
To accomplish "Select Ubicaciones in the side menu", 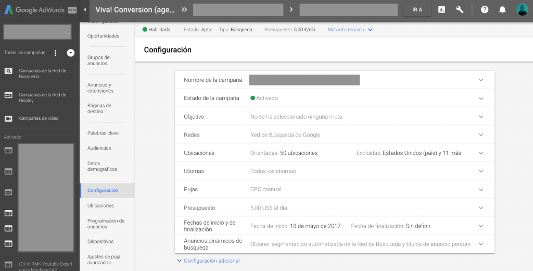I will 100,206.
